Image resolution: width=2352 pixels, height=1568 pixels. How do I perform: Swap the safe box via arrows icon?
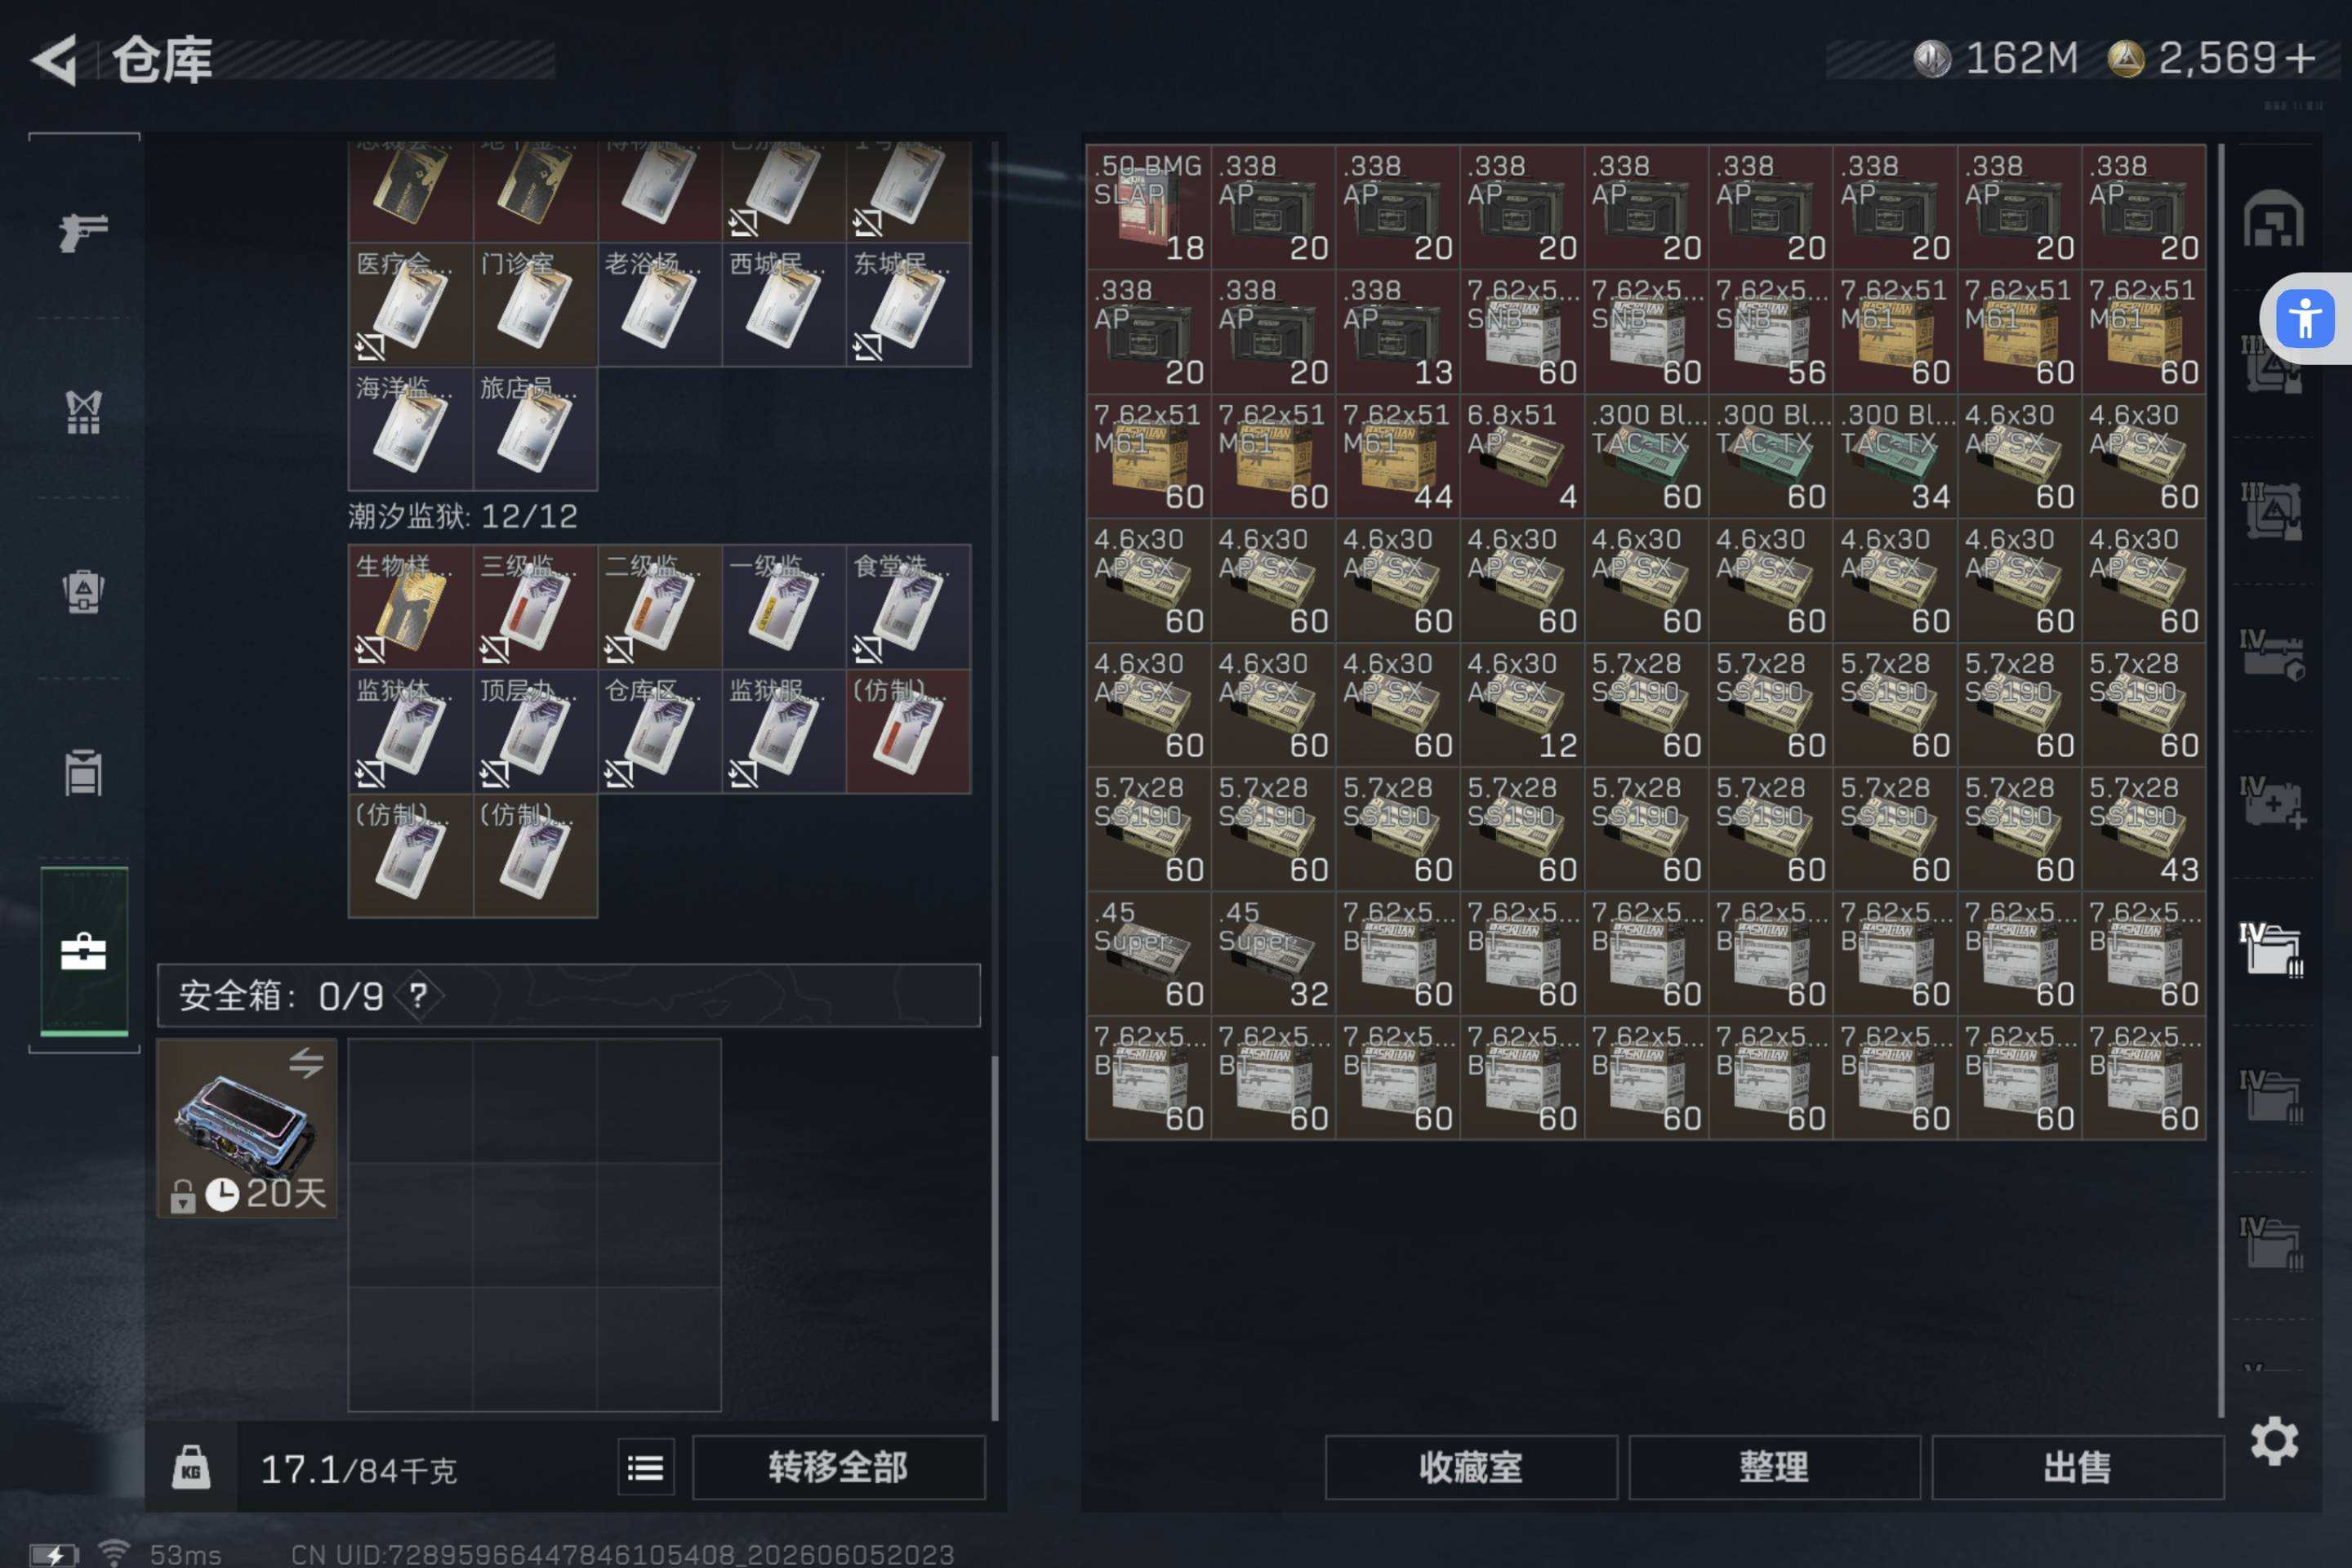click(x=306, y=1062)
